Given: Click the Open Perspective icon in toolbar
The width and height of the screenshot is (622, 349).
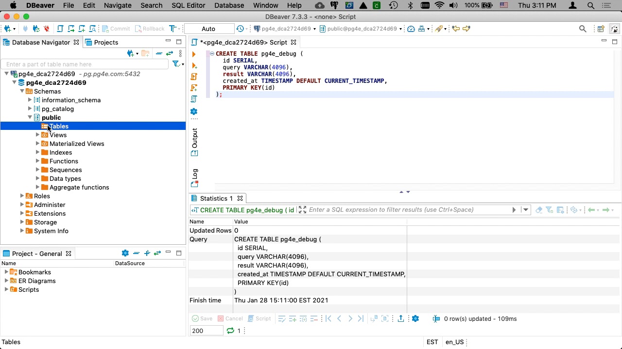Looking at the screenshot, I should click(x=601, y=29).
